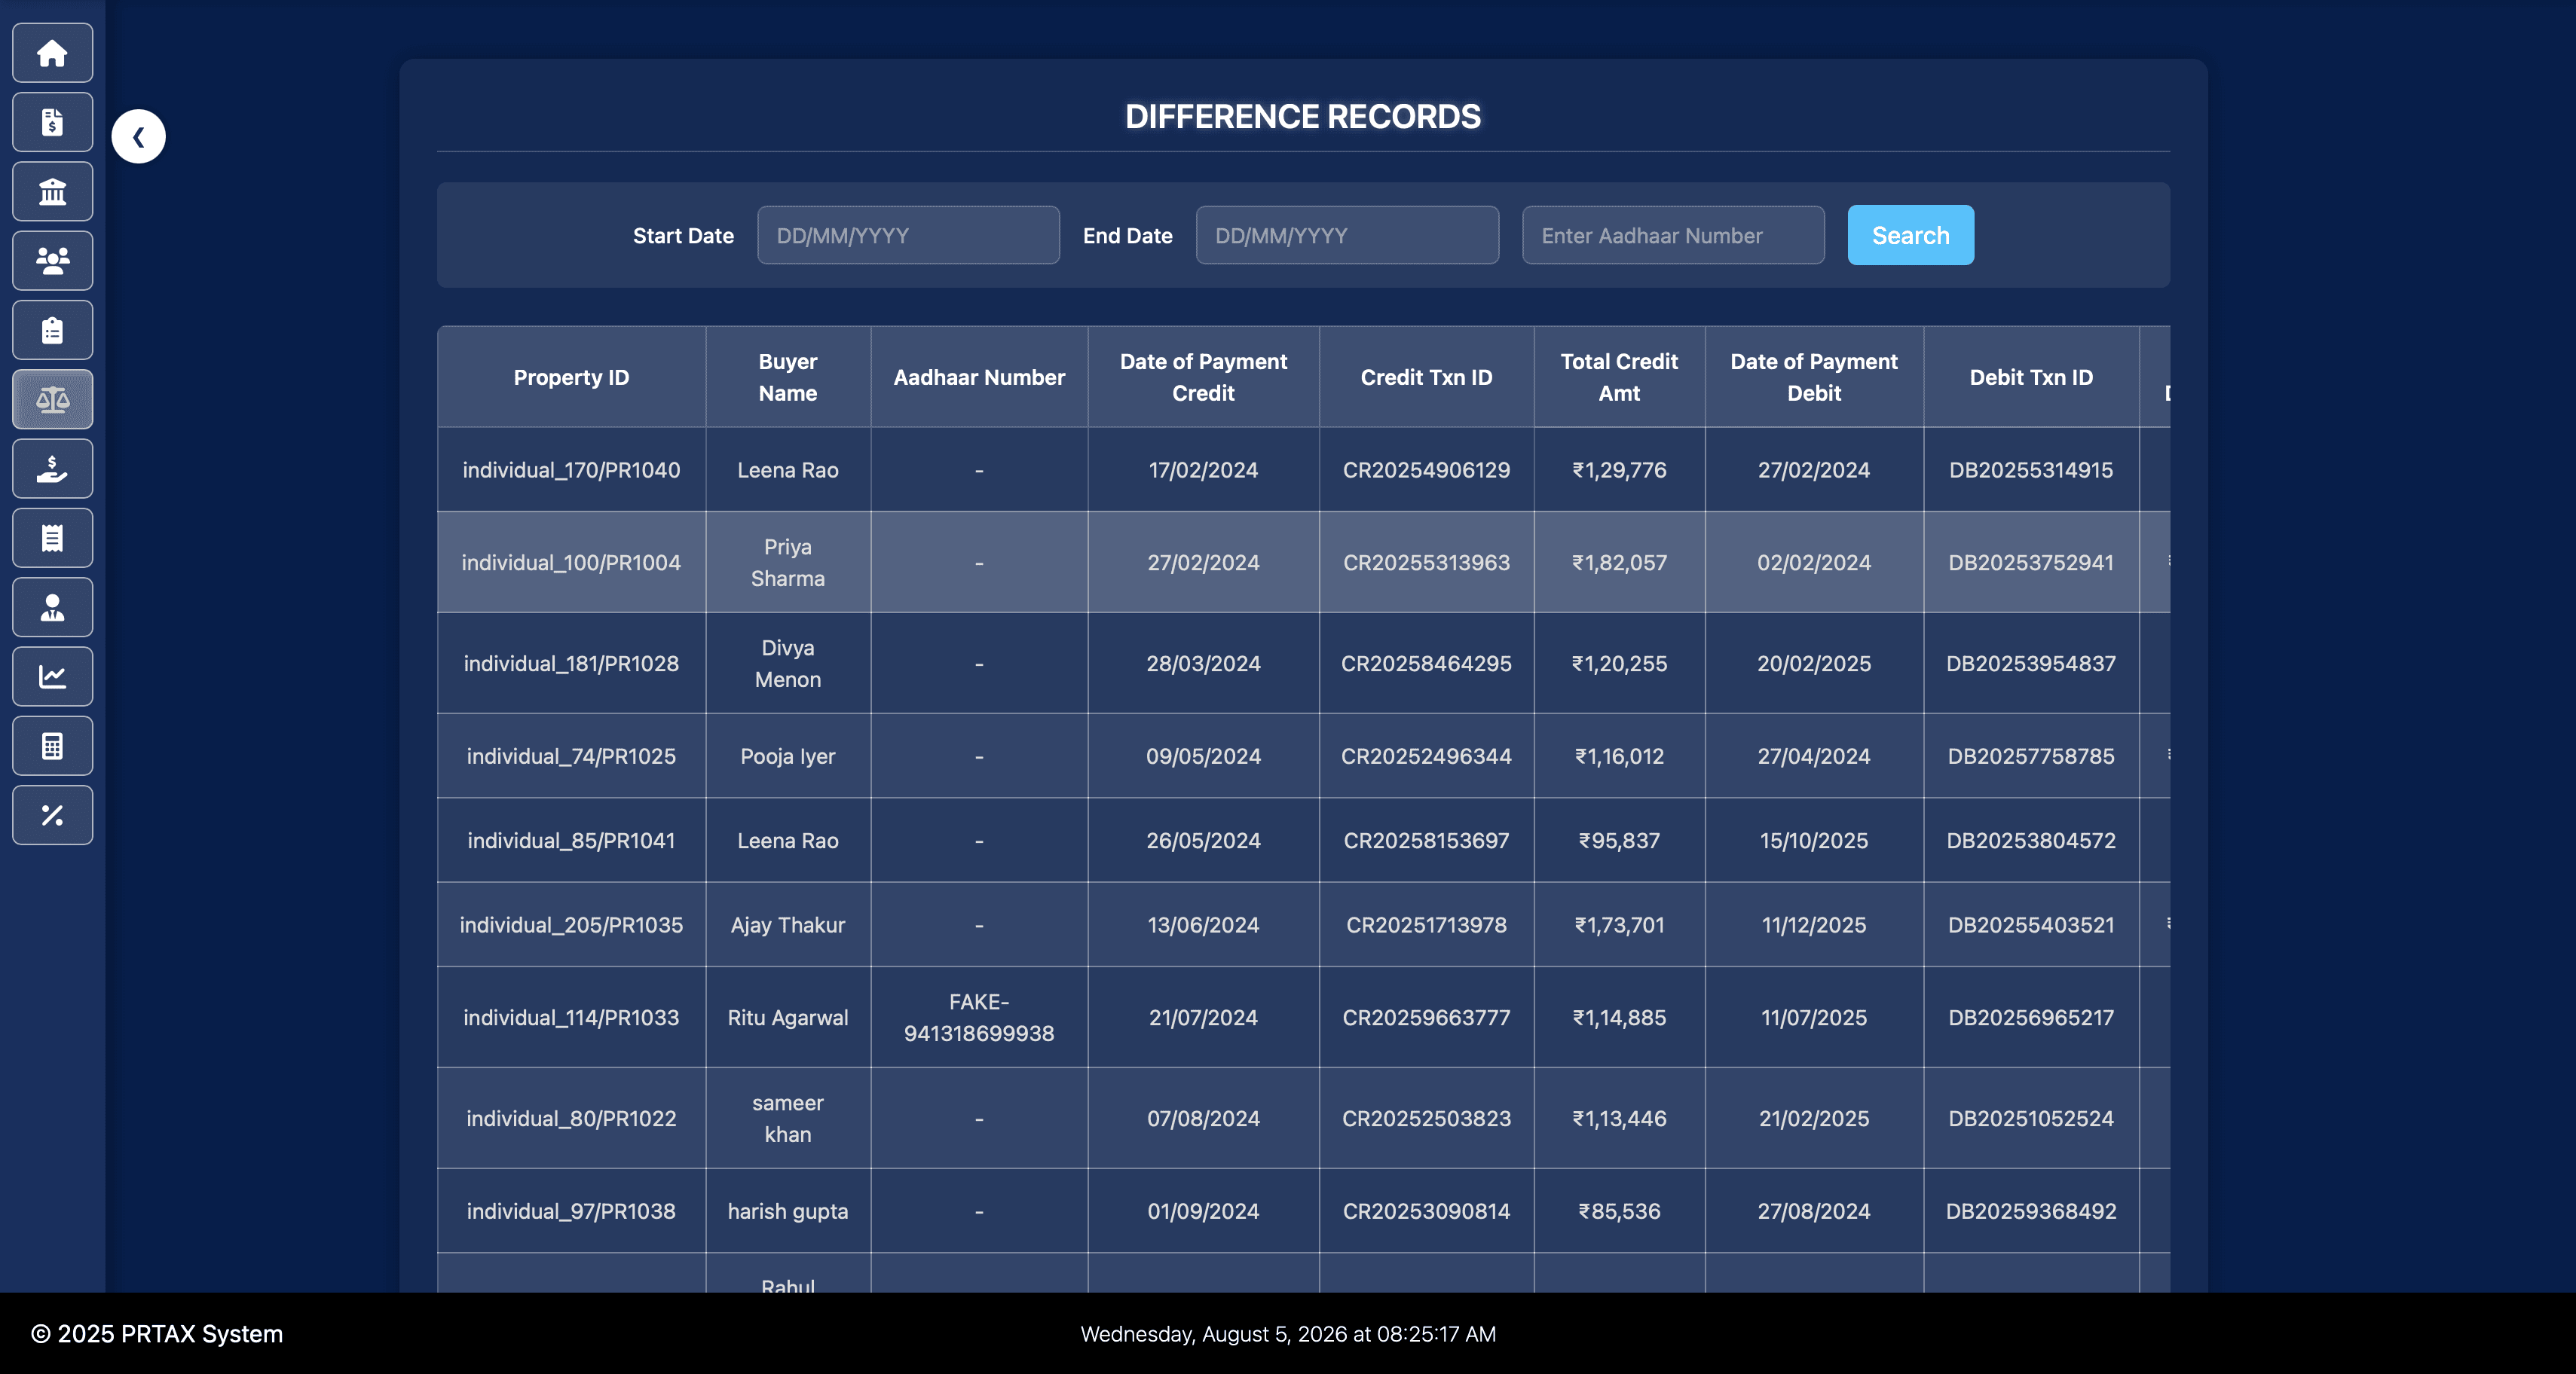Open the users group icon
This screenshot has height=1374, width=2576.
pyautogui.click(x=52, y=261)
